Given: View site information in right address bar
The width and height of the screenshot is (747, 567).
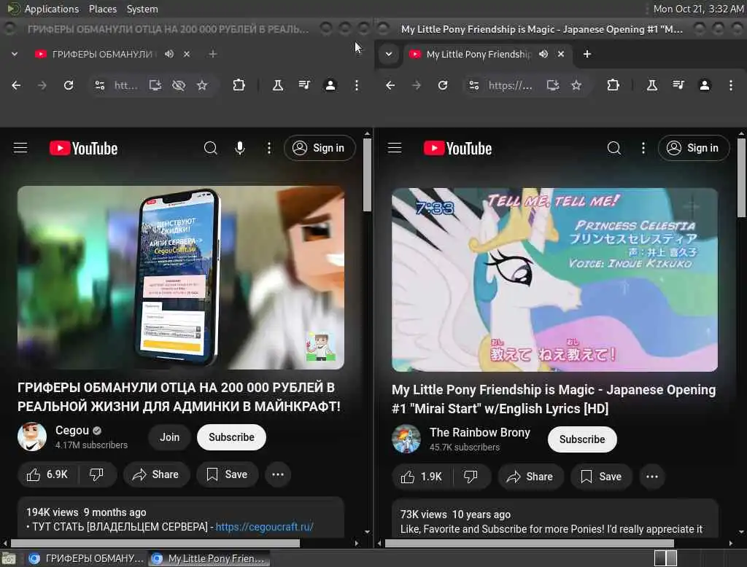Looking at the screenshot, I should (x=473, y=85).
